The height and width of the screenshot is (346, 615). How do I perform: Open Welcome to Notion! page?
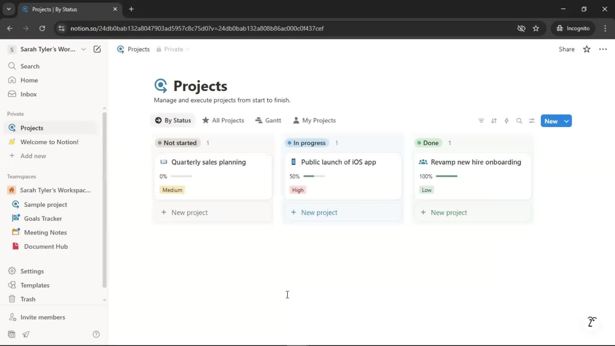click(x=51, y=142)
